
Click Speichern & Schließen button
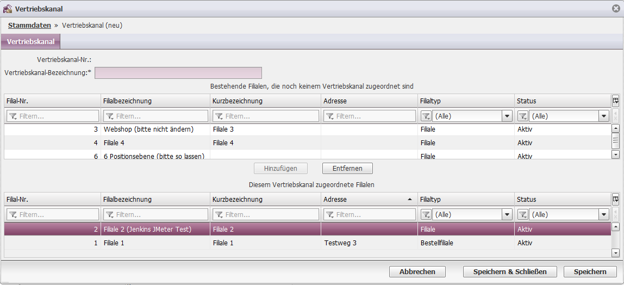click(510, 271)
